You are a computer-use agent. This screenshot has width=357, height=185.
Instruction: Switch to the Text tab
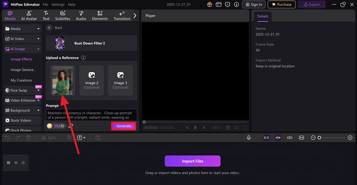click(x=46, y=16)
